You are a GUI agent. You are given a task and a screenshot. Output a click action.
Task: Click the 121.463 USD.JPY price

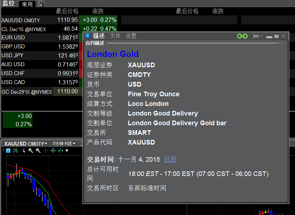coord(68,55)
